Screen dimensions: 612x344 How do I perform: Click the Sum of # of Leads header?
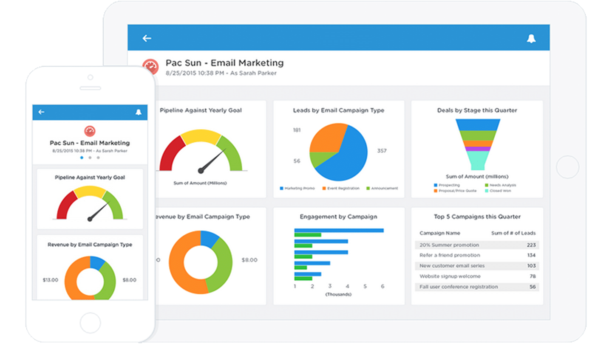pyautogui.click(x=513, y=233)
